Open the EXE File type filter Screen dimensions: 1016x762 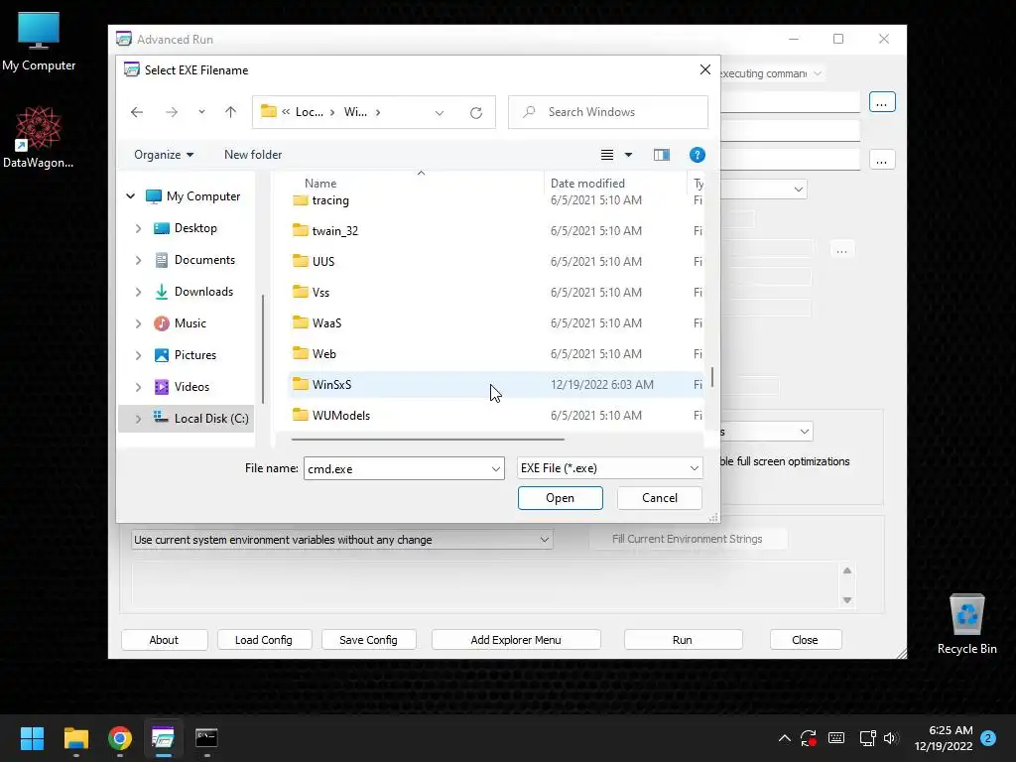pos(610,468)
